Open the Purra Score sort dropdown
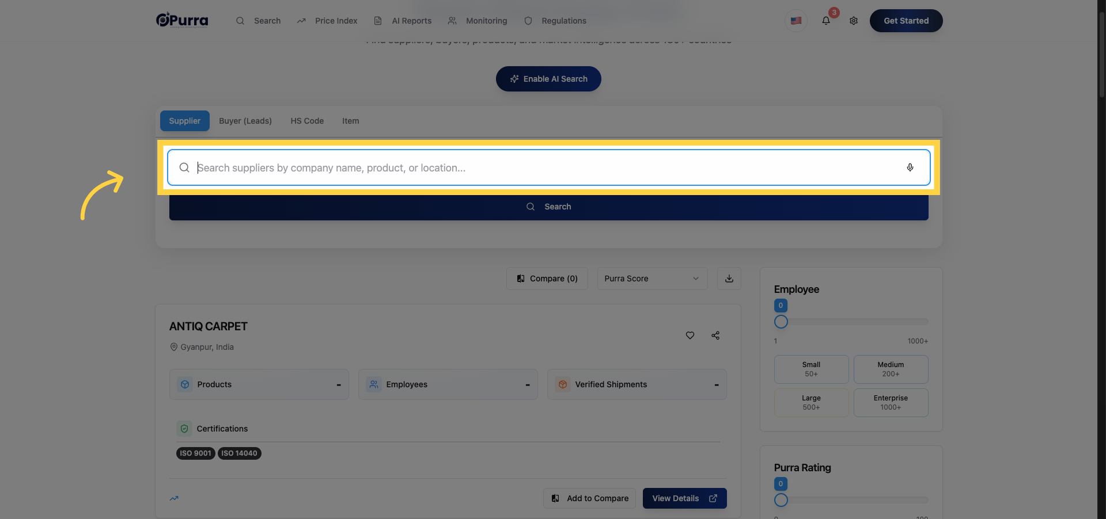The image size is (1106, 519). click(652, 278)
